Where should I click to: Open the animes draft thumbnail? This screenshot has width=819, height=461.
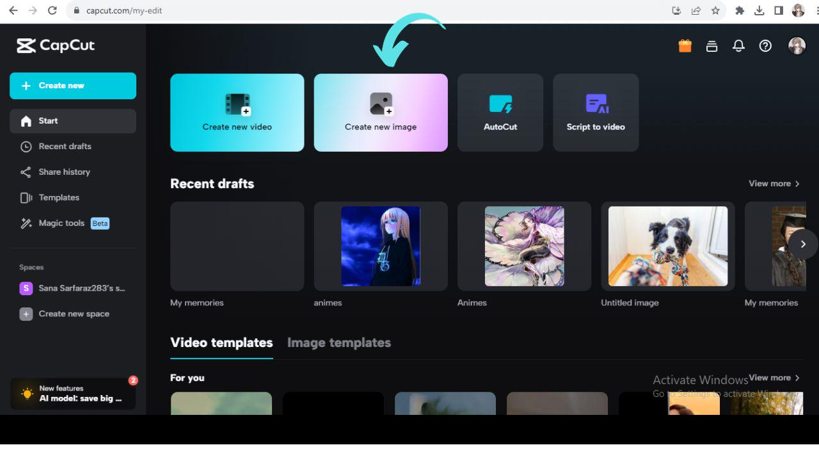pos(381,247)
